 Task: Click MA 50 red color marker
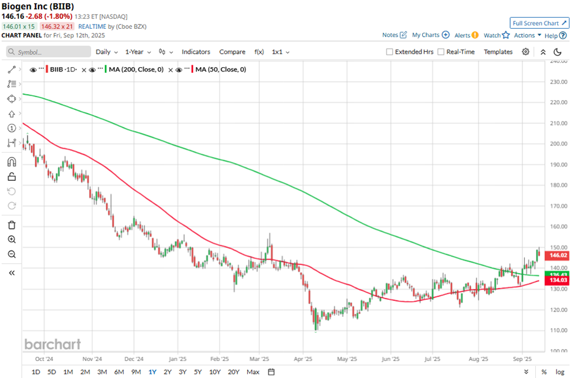(193, 70)
